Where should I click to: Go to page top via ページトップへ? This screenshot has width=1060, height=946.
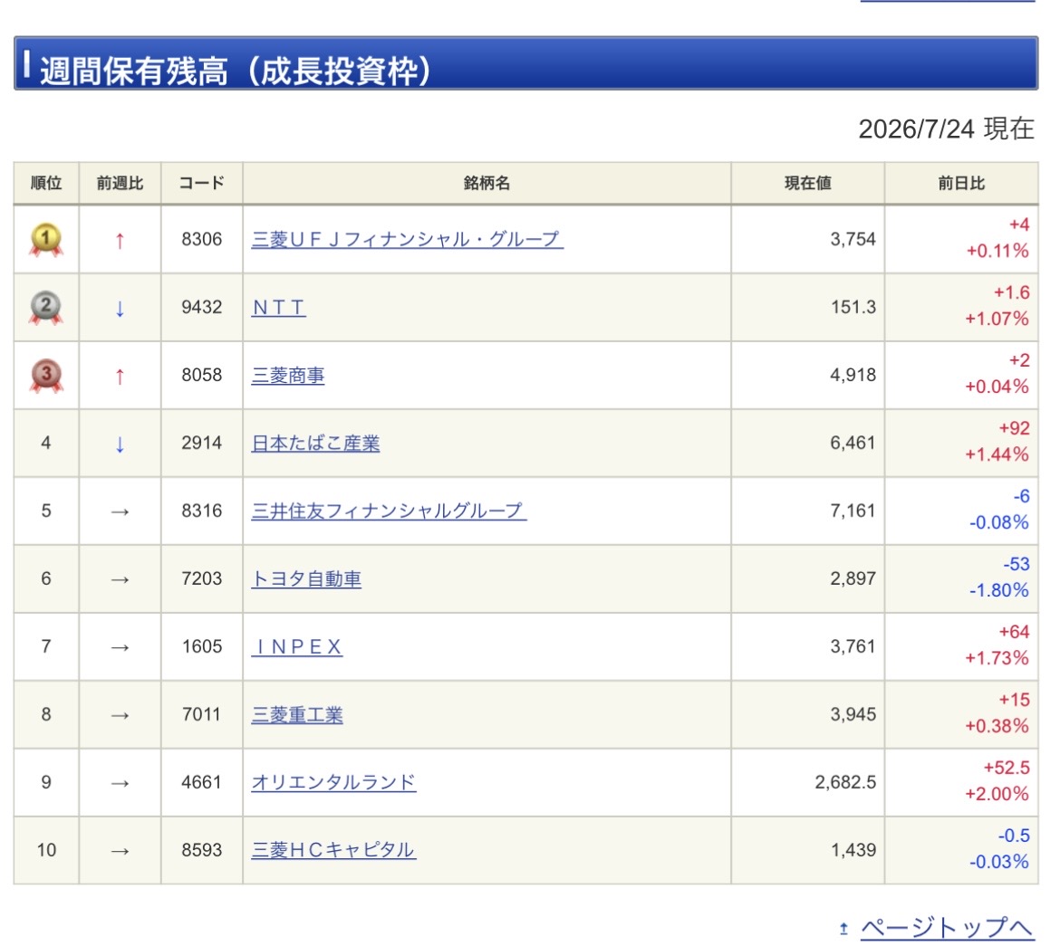coord(947,928)
